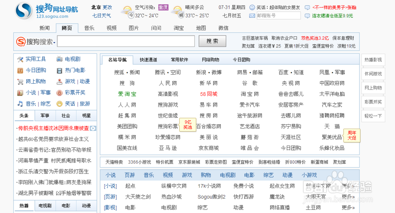Switch to the 常用软件 tab
395x213 pixels.
coord(179,60)
